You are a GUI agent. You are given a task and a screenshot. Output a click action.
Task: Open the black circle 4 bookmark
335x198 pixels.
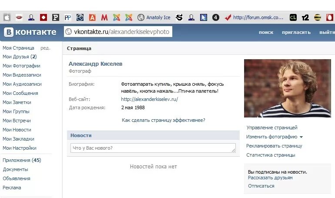[215, 17]
